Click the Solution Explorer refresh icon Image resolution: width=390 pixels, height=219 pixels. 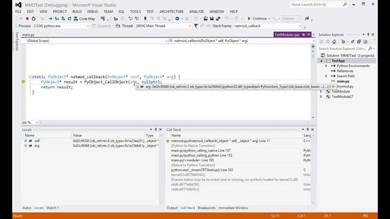click(x=343, y=42)
